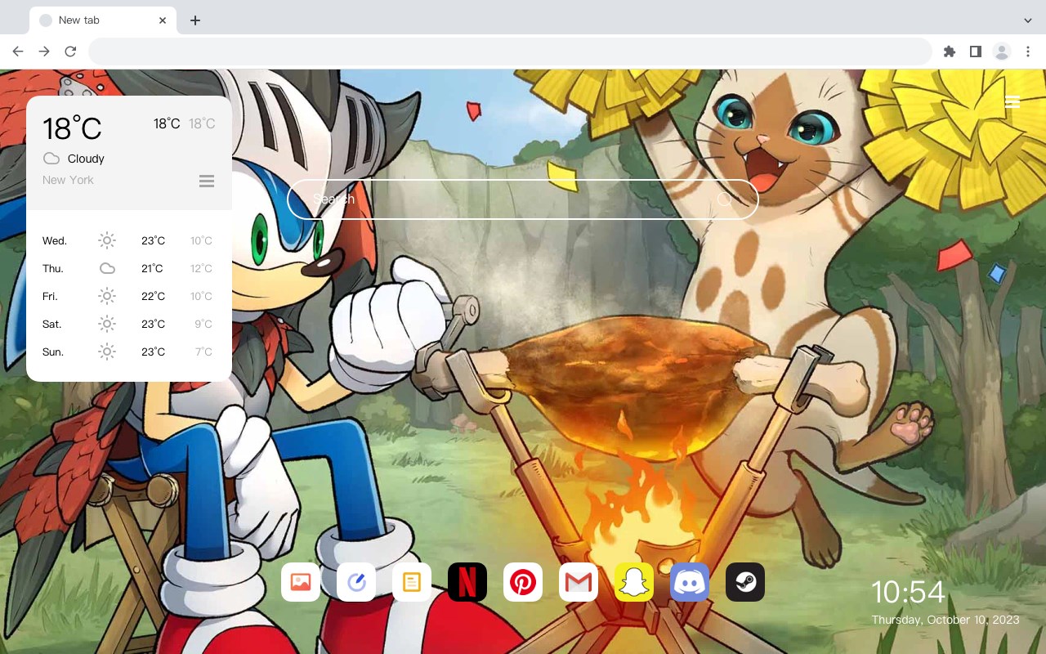Open the Chrome three-dot menu

click(x=1027, y=52)
